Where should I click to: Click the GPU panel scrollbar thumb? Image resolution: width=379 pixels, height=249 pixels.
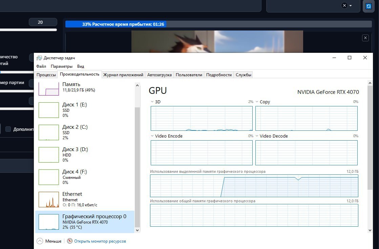(370, 138)
